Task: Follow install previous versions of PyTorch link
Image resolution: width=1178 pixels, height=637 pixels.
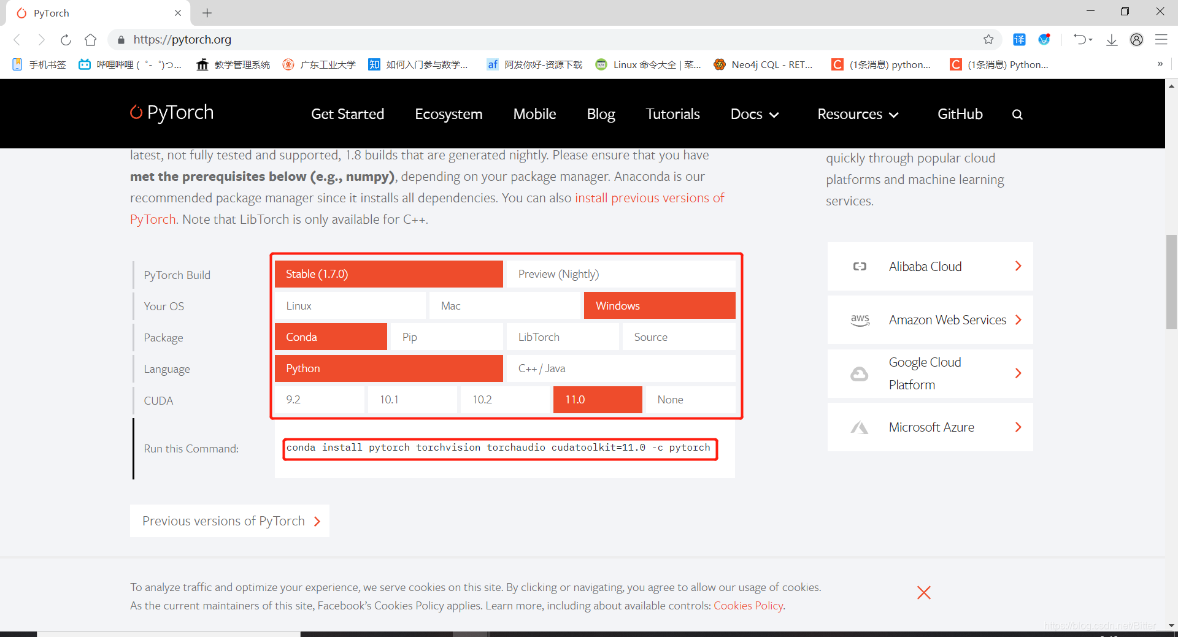Action: point(649,198)
